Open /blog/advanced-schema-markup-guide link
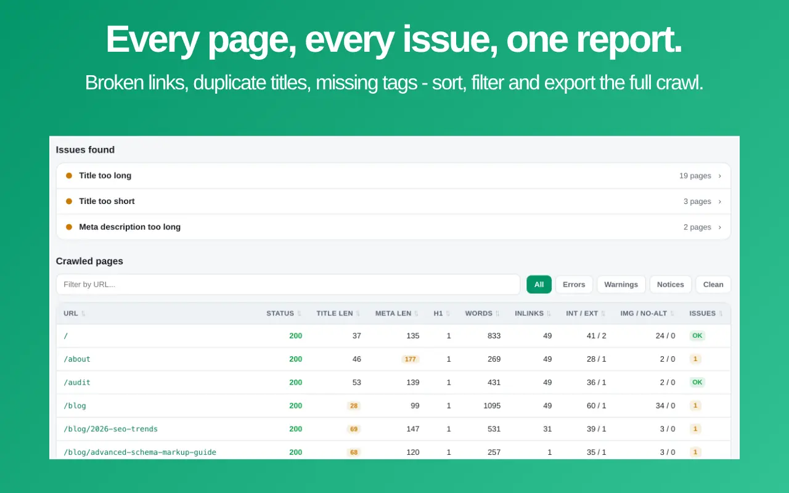 (140, 453)
